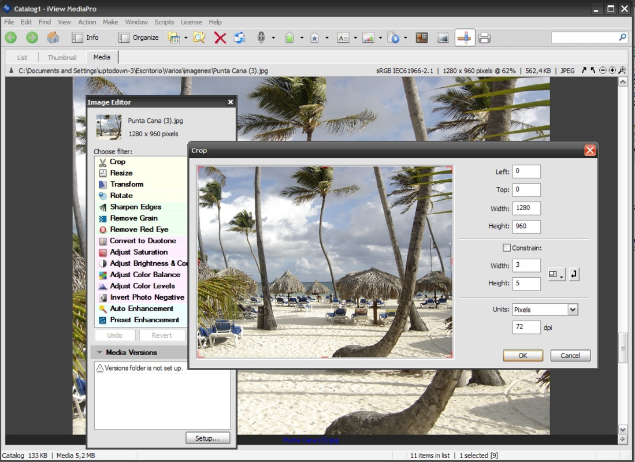Image resolution: width=635 pixels, height=462 pixels.
Task: Open the label tag dropdown arrow
Action: [x=302, y=38]
